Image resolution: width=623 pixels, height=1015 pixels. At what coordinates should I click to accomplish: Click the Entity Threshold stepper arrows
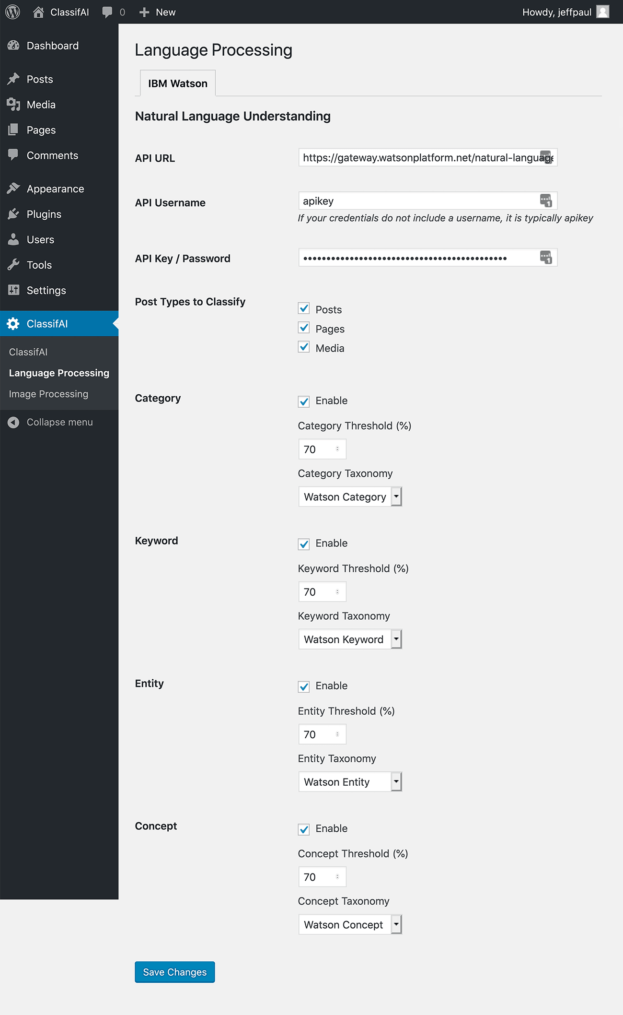pyautogui.click(x=337, y=734)
